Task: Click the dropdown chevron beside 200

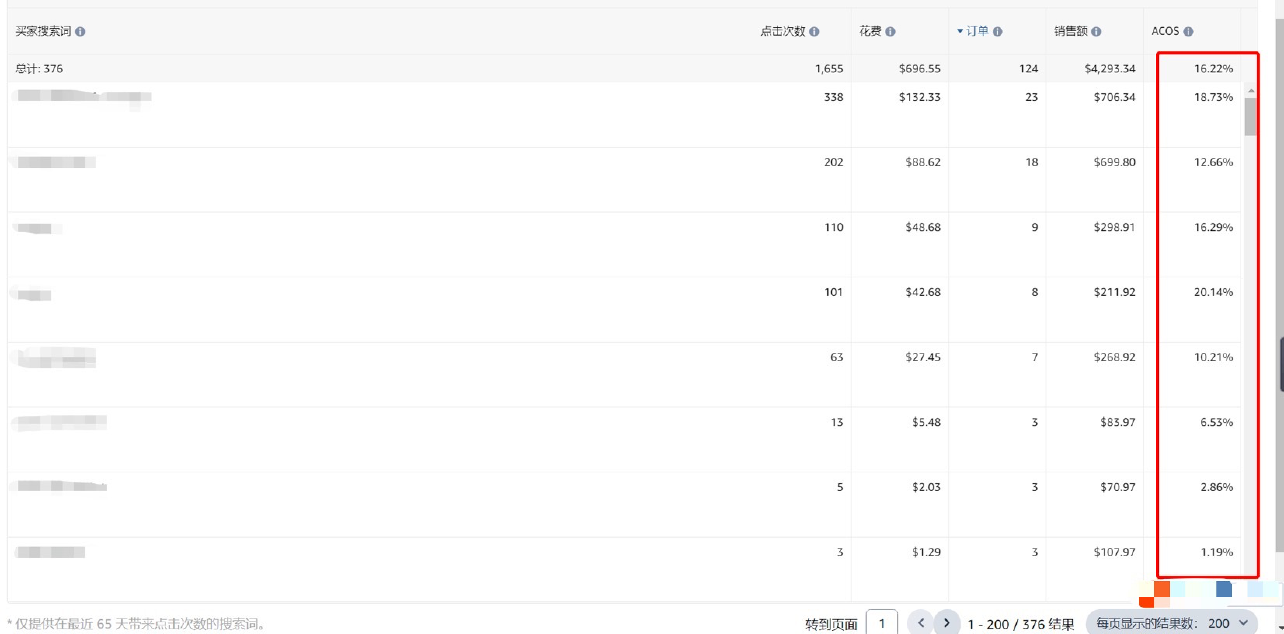Action: (x=1243, y=623)
